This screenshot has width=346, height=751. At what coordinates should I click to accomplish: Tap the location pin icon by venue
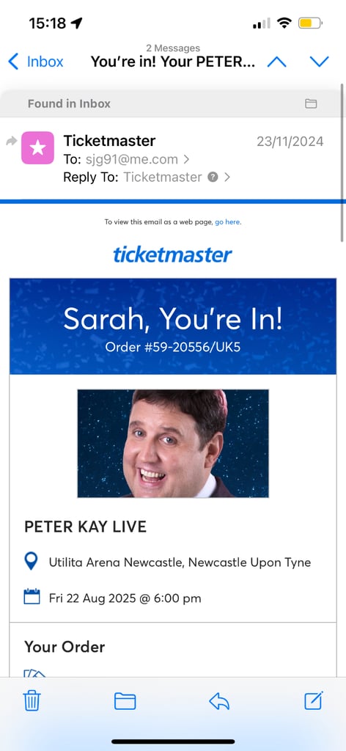click(x=31, y=561)
